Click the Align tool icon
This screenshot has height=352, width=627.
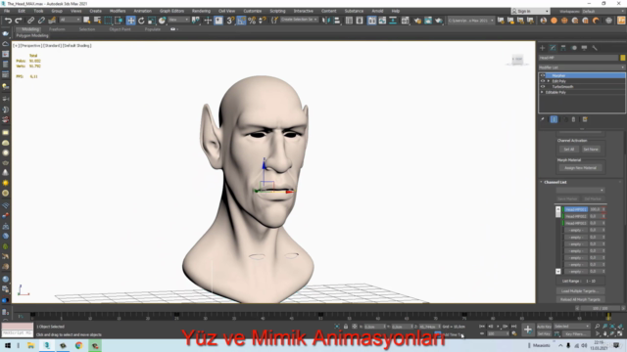click(337, 21)
